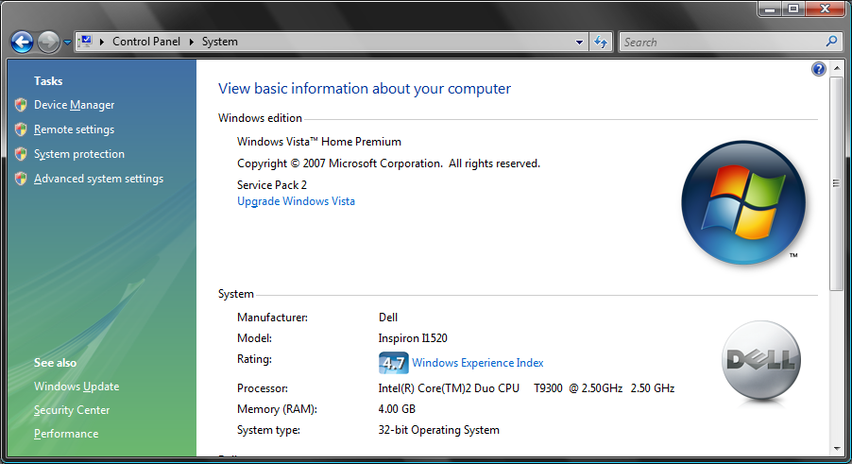Close the System window

tap(825, 9)
